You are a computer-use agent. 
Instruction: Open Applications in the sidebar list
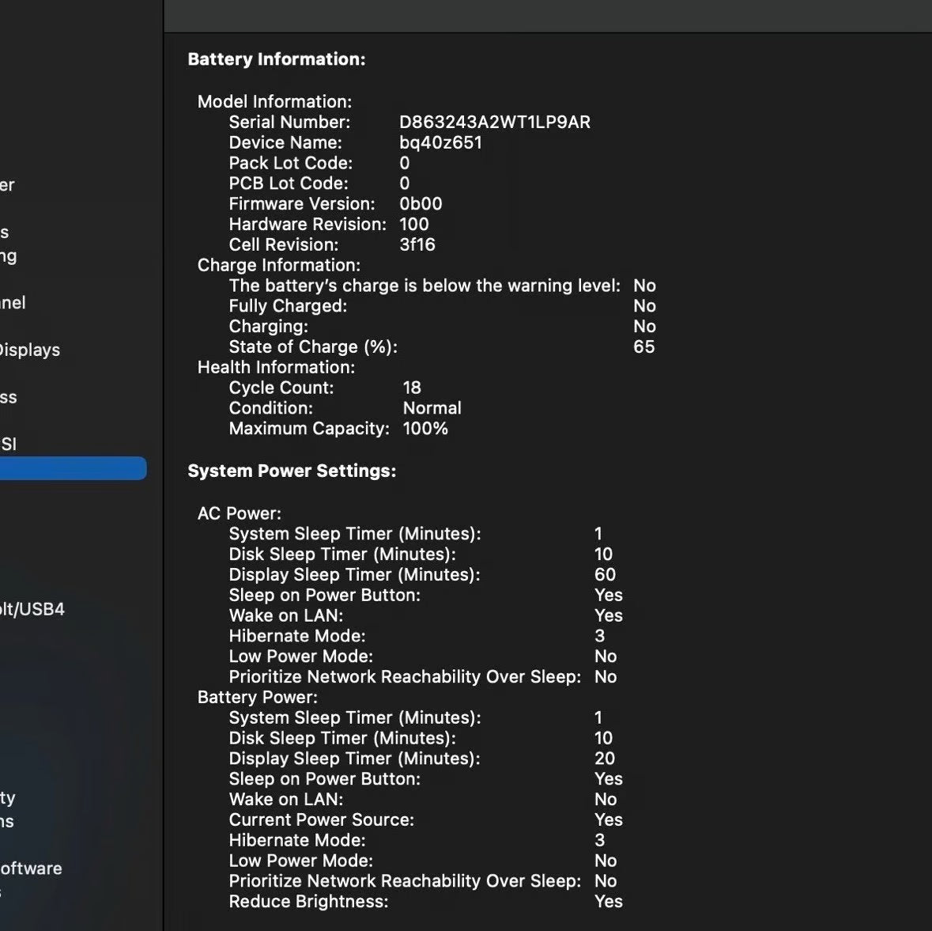[x=7, y=821]
